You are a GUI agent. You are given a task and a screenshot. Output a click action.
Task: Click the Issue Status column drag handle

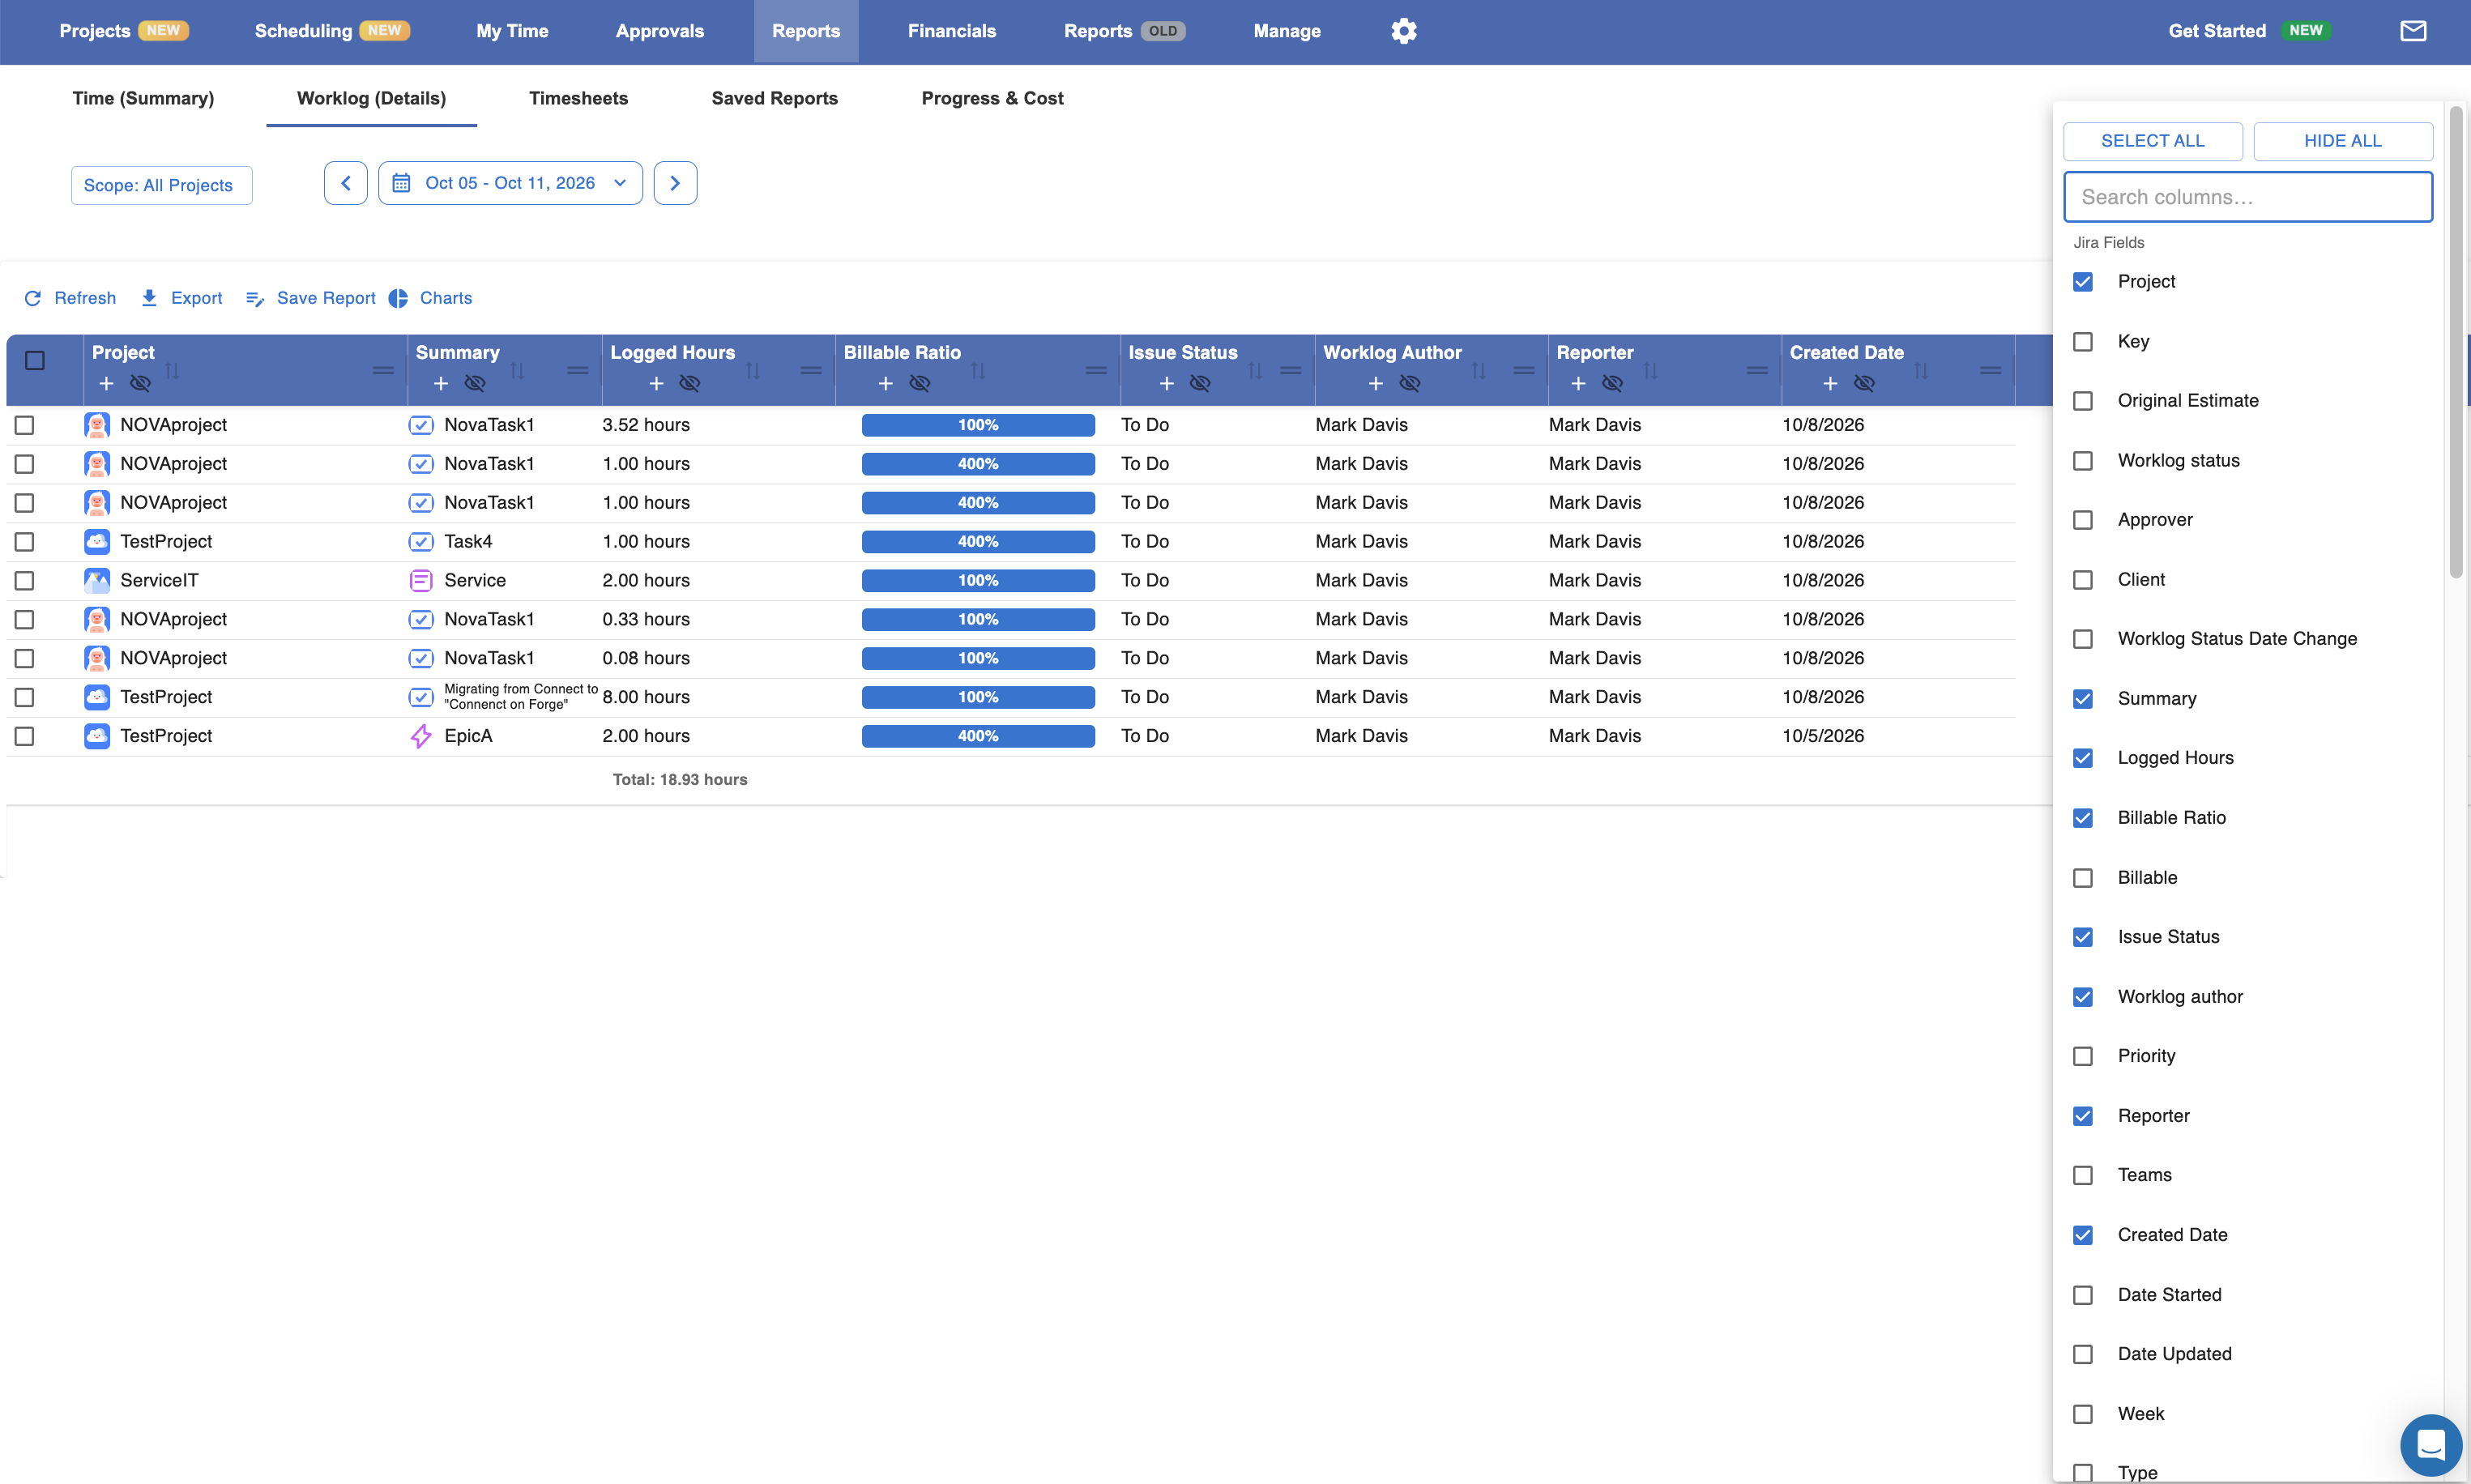pos(1291,371)
